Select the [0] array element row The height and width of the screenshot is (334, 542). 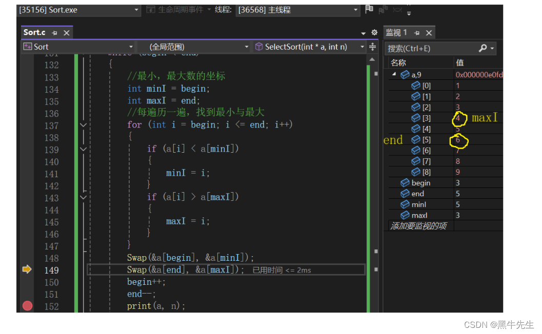pyautogui.click(x=446, y=86)
